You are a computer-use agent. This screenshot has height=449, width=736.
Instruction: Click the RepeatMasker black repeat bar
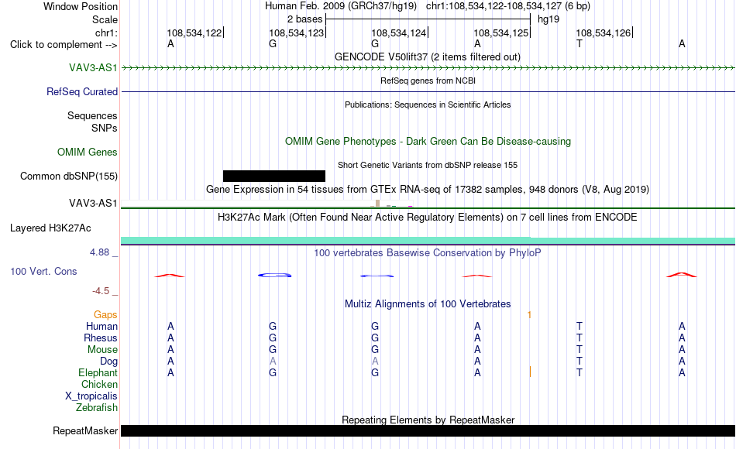click(x=428, y=430)
